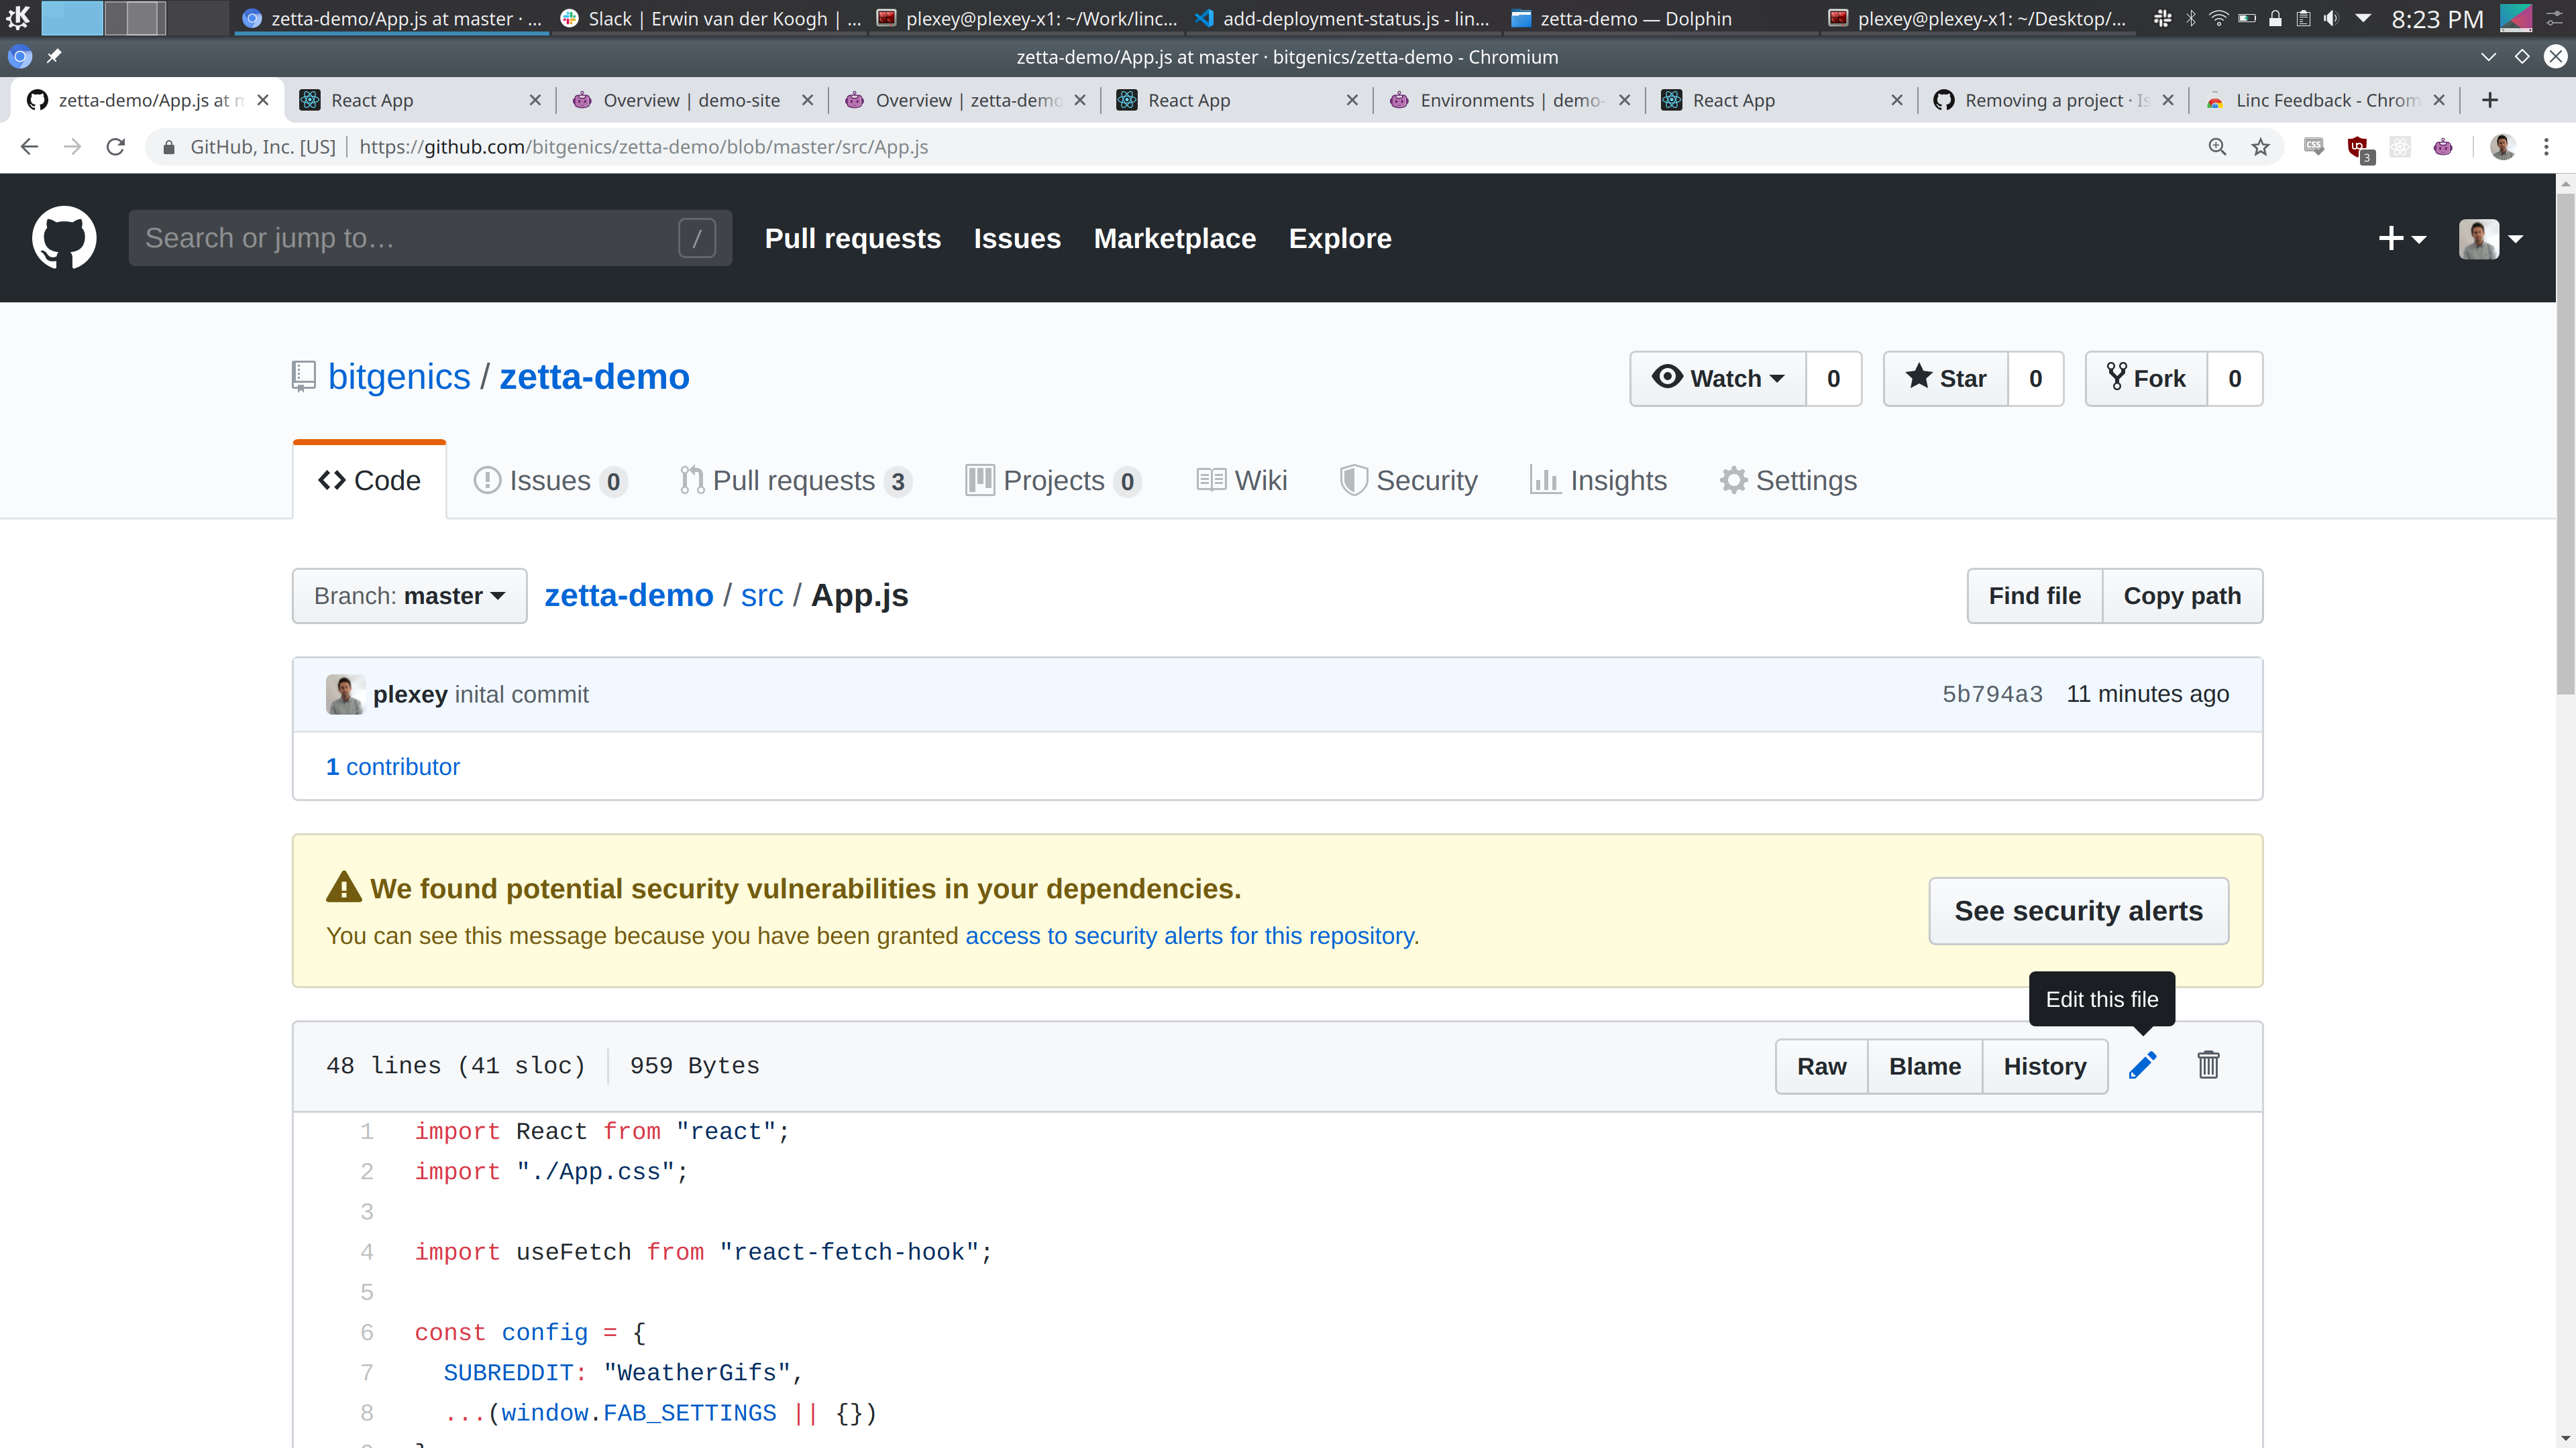Click the trash Delete file icon

[x=2208, y=1065]
